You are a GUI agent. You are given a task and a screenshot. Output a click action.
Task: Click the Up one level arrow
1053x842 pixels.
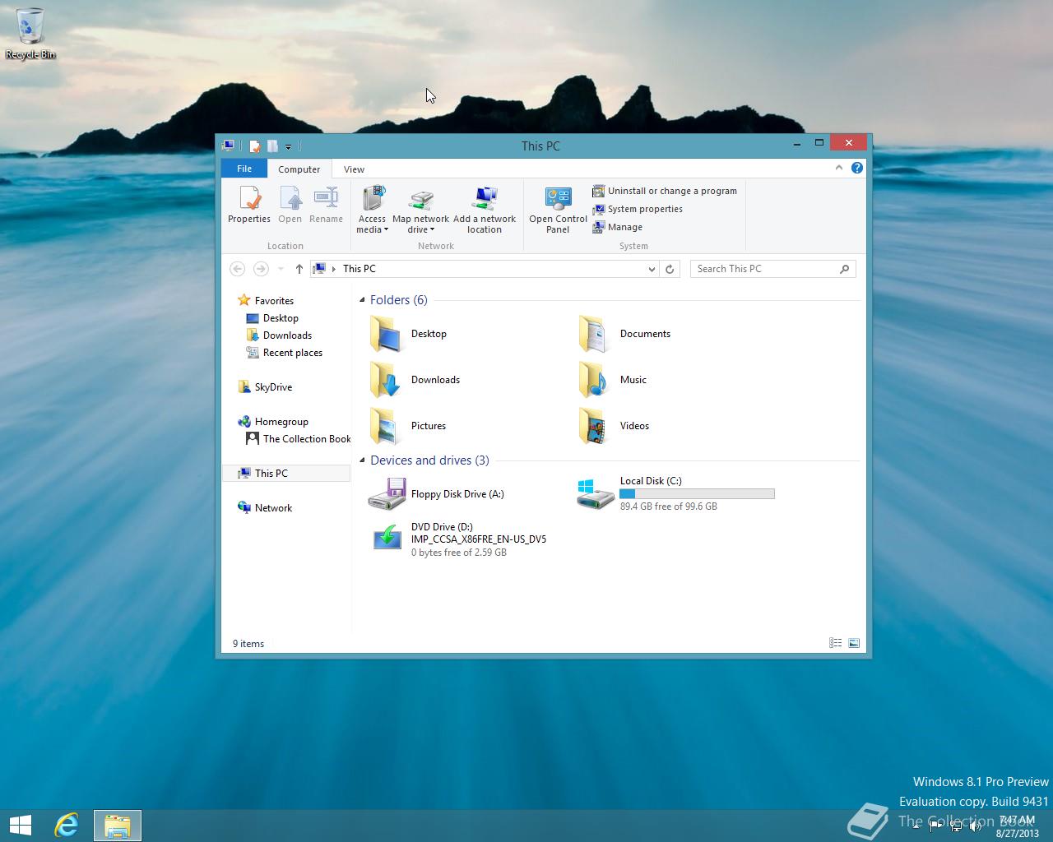[x=299, y=269]
